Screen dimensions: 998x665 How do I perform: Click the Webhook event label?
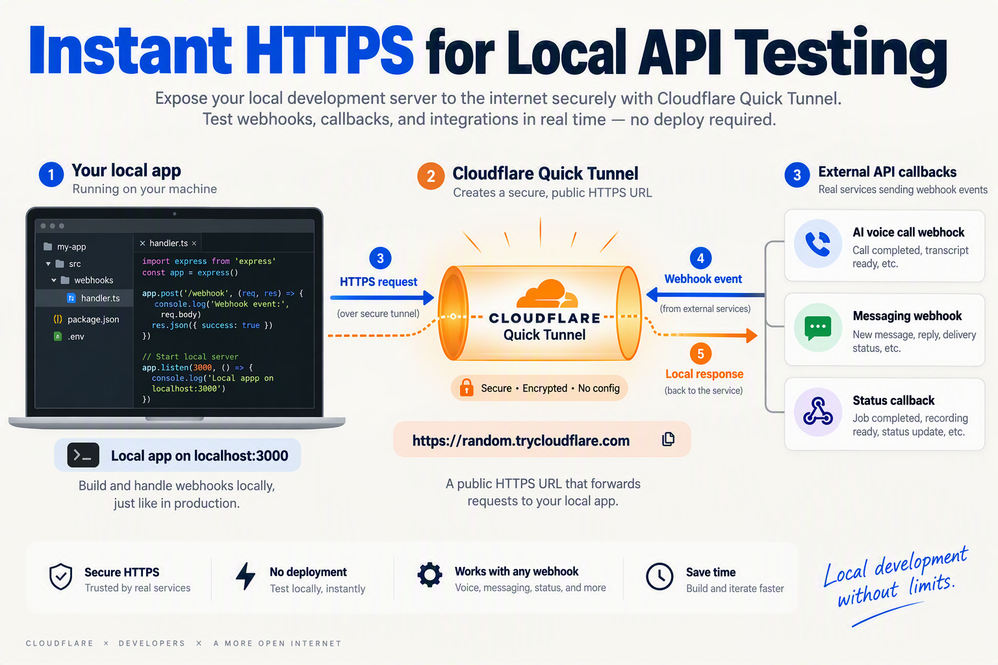tap(703, 279)
